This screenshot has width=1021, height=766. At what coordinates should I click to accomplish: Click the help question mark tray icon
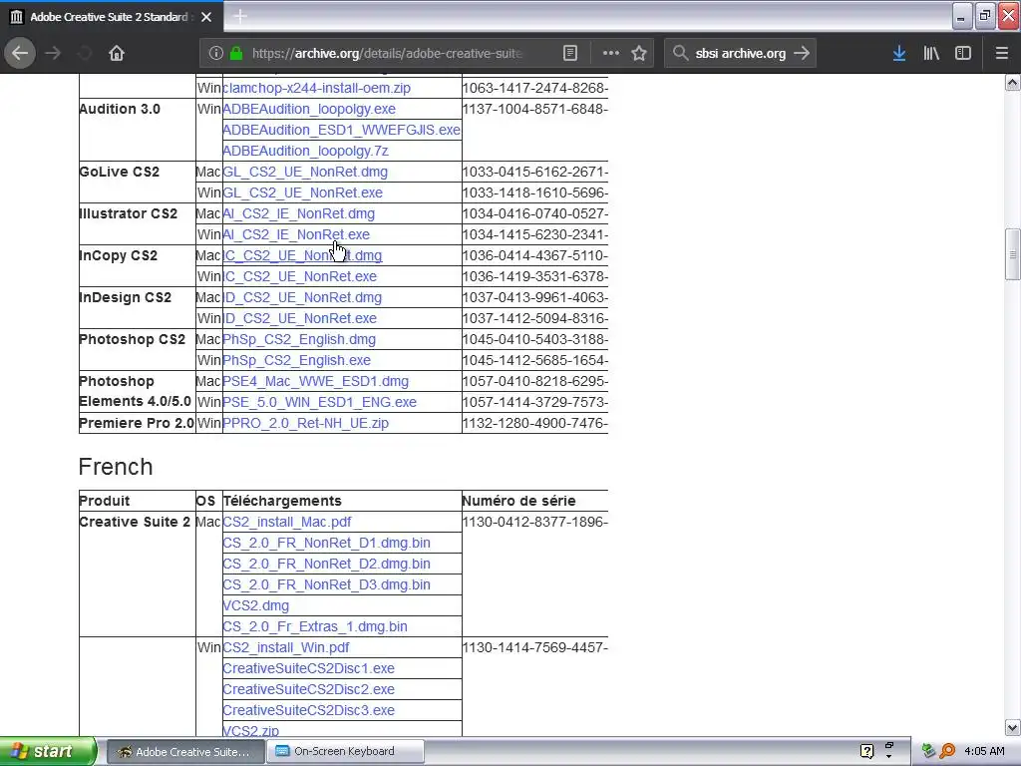click(866, 751)
